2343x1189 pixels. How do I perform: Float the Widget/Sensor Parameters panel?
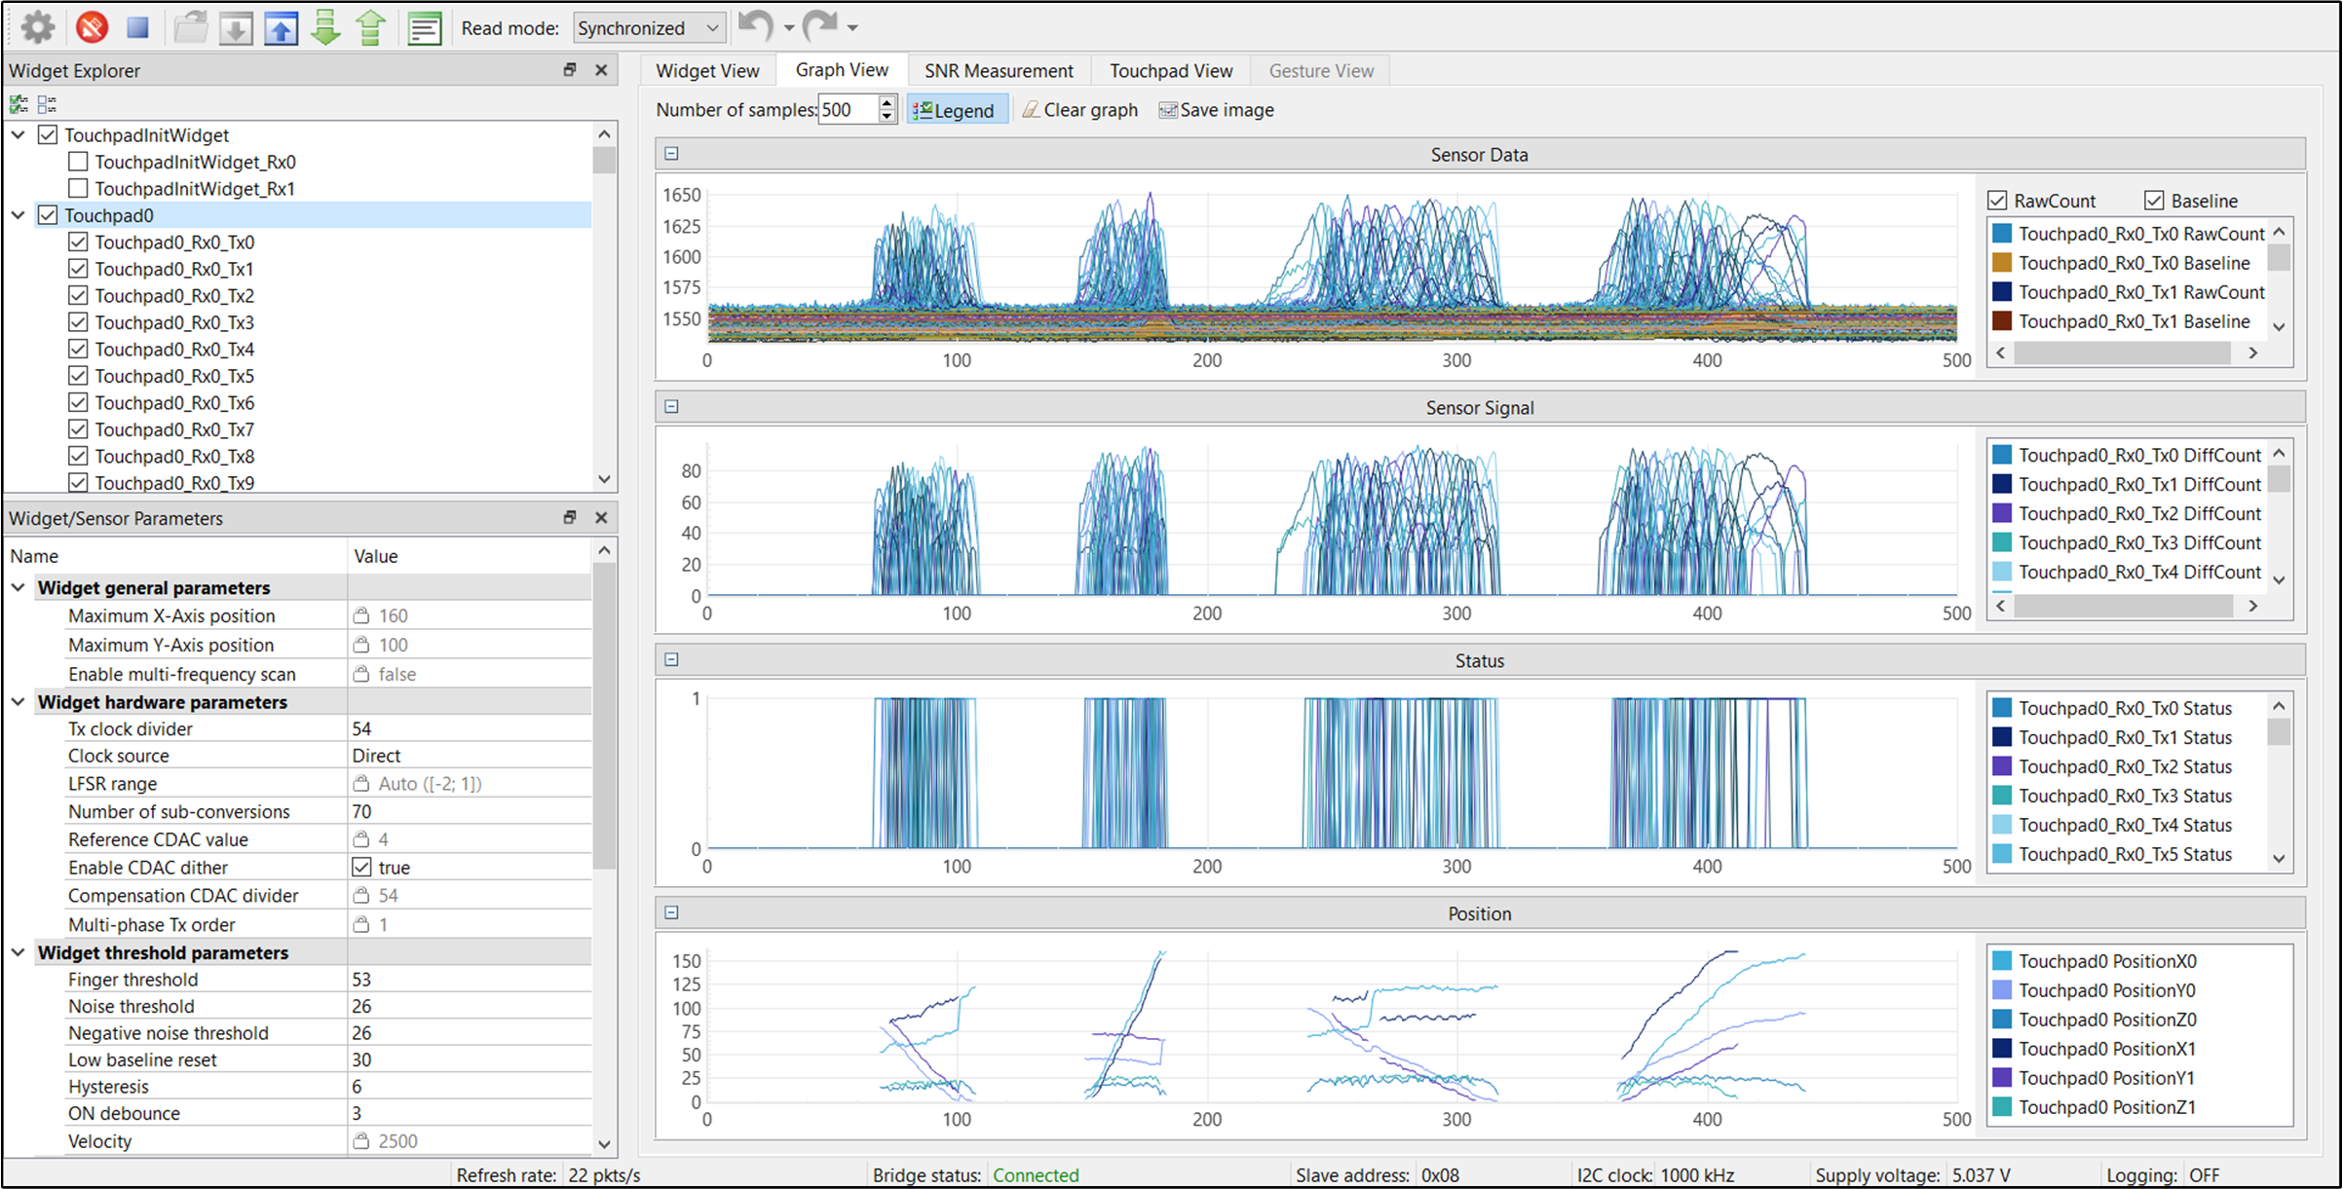coord(570,518)
